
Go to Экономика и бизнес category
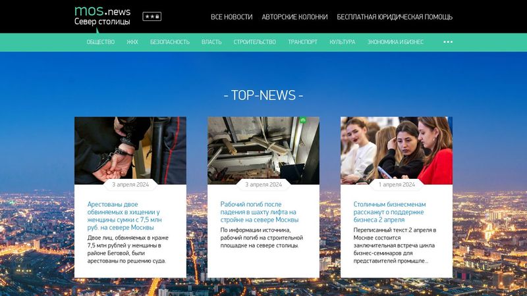tap(395, 42)
